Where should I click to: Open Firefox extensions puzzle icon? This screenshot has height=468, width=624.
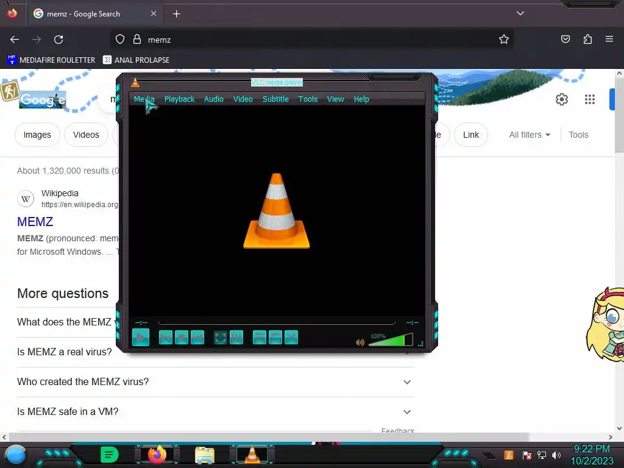587,39
